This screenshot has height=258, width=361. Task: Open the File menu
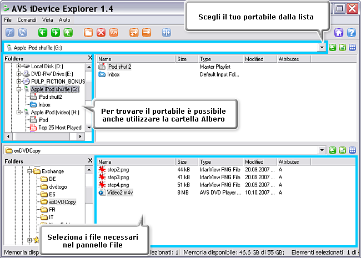[x=8, y=20]
